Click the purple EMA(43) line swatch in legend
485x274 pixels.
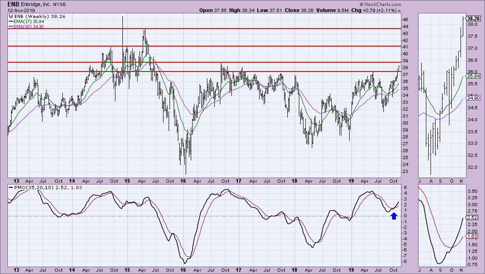coord(11,27)
